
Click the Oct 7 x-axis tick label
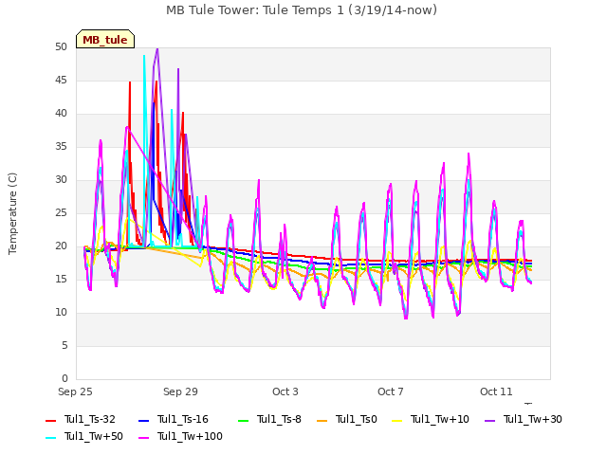(391, 391)
